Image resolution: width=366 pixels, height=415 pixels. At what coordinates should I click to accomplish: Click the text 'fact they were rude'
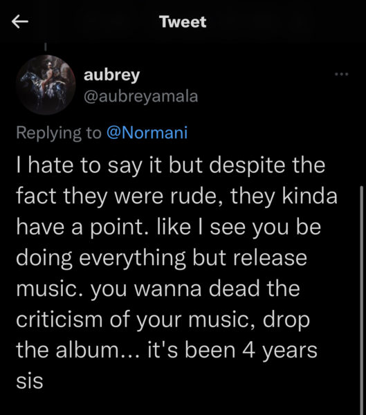click(x=116, y=196)
